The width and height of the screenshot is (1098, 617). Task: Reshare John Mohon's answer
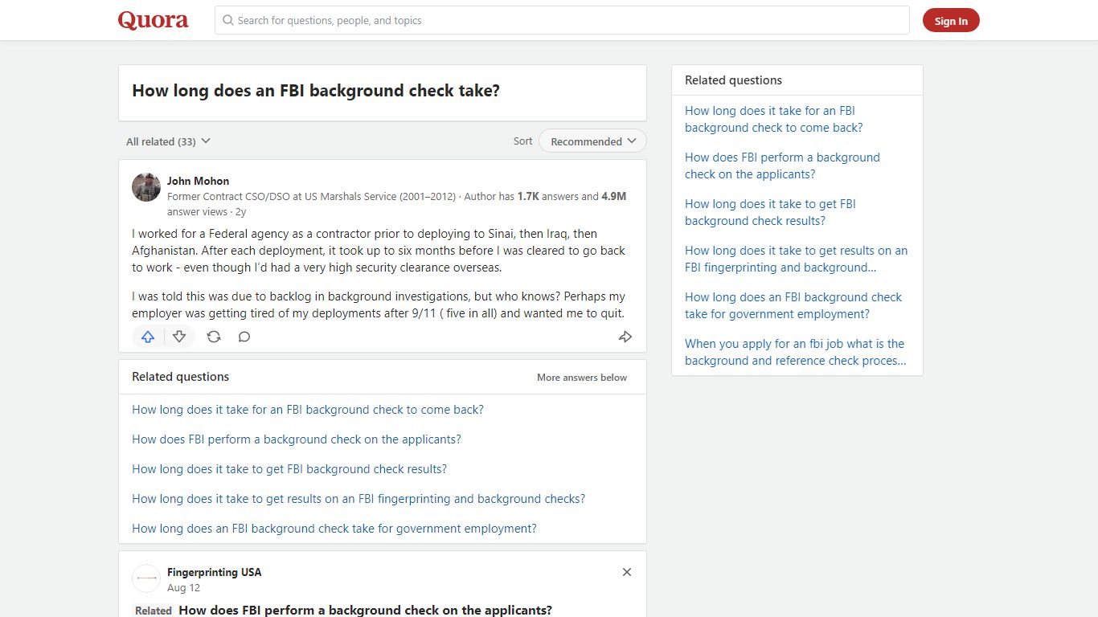214,337
